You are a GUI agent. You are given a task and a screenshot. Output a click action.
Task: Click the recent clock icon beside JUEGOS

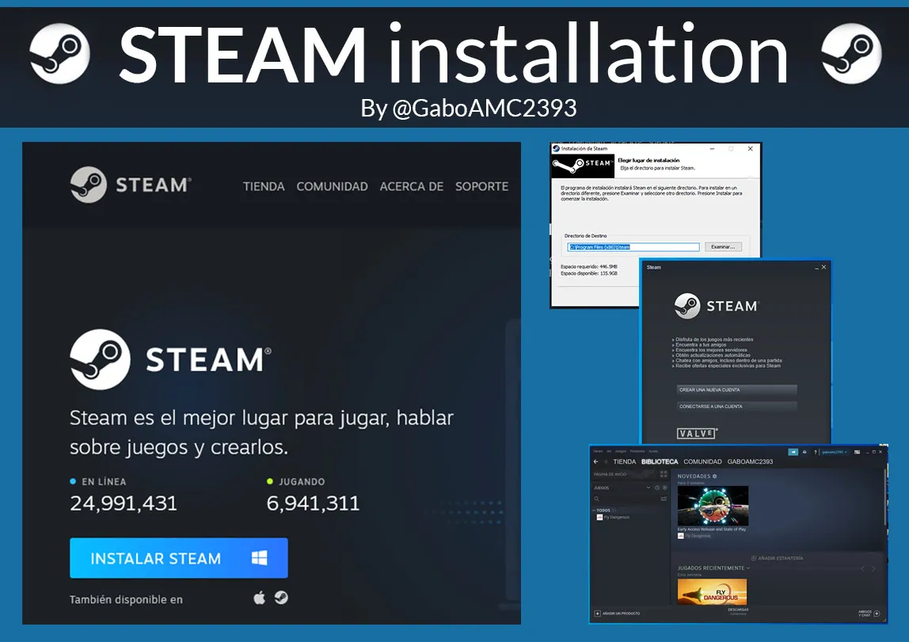pos(657,487)
